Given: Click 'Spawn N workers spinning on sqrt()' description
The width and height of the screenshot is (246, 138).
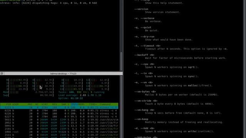Looking at the screenshot, I should point(172,67).
